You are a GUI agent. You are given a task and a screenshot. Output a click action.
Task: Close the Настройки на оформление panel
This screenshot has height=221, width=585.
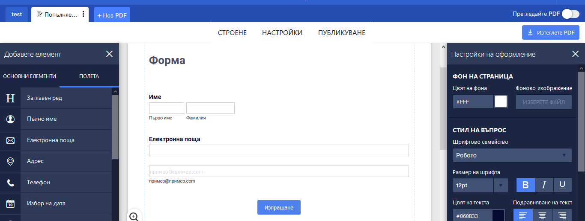click(x=575, y=54)
